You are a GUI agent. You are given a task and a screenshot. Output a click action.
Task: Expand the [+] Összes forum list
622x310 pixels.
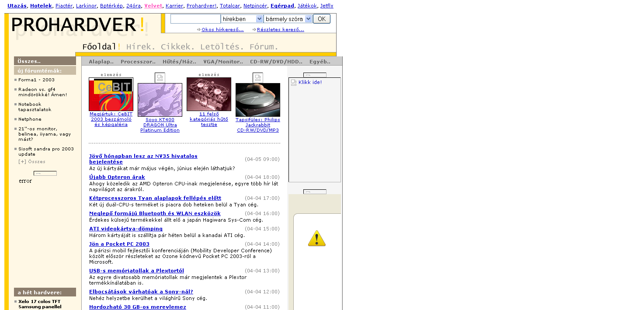32,162
